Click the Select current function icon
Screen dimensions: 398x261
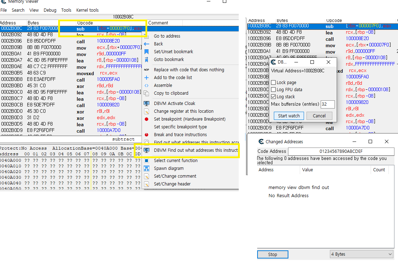pos(147,160)
